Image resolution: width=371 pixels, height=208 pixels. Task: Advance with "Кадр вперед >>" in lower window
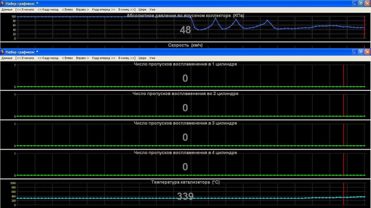104,58
